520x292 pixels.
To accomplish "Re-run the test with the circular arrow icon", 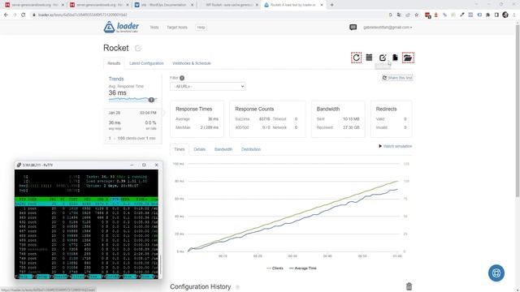I will click(x=356, y=58).
